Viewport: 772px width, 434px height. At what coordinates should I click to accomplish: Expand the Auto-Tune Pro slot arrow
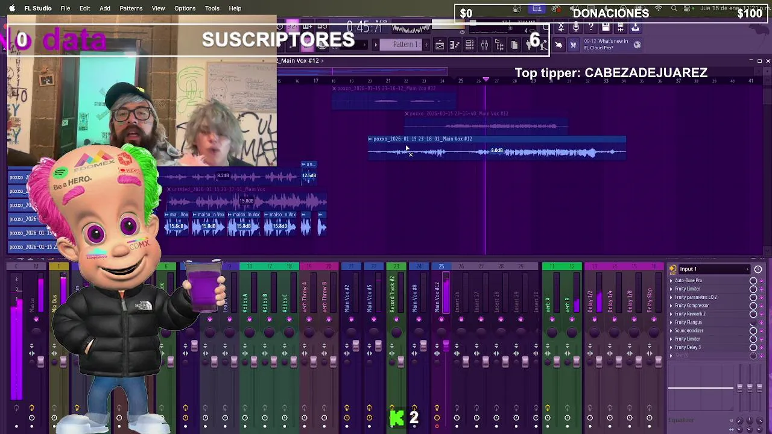click(x=671, y=281)
